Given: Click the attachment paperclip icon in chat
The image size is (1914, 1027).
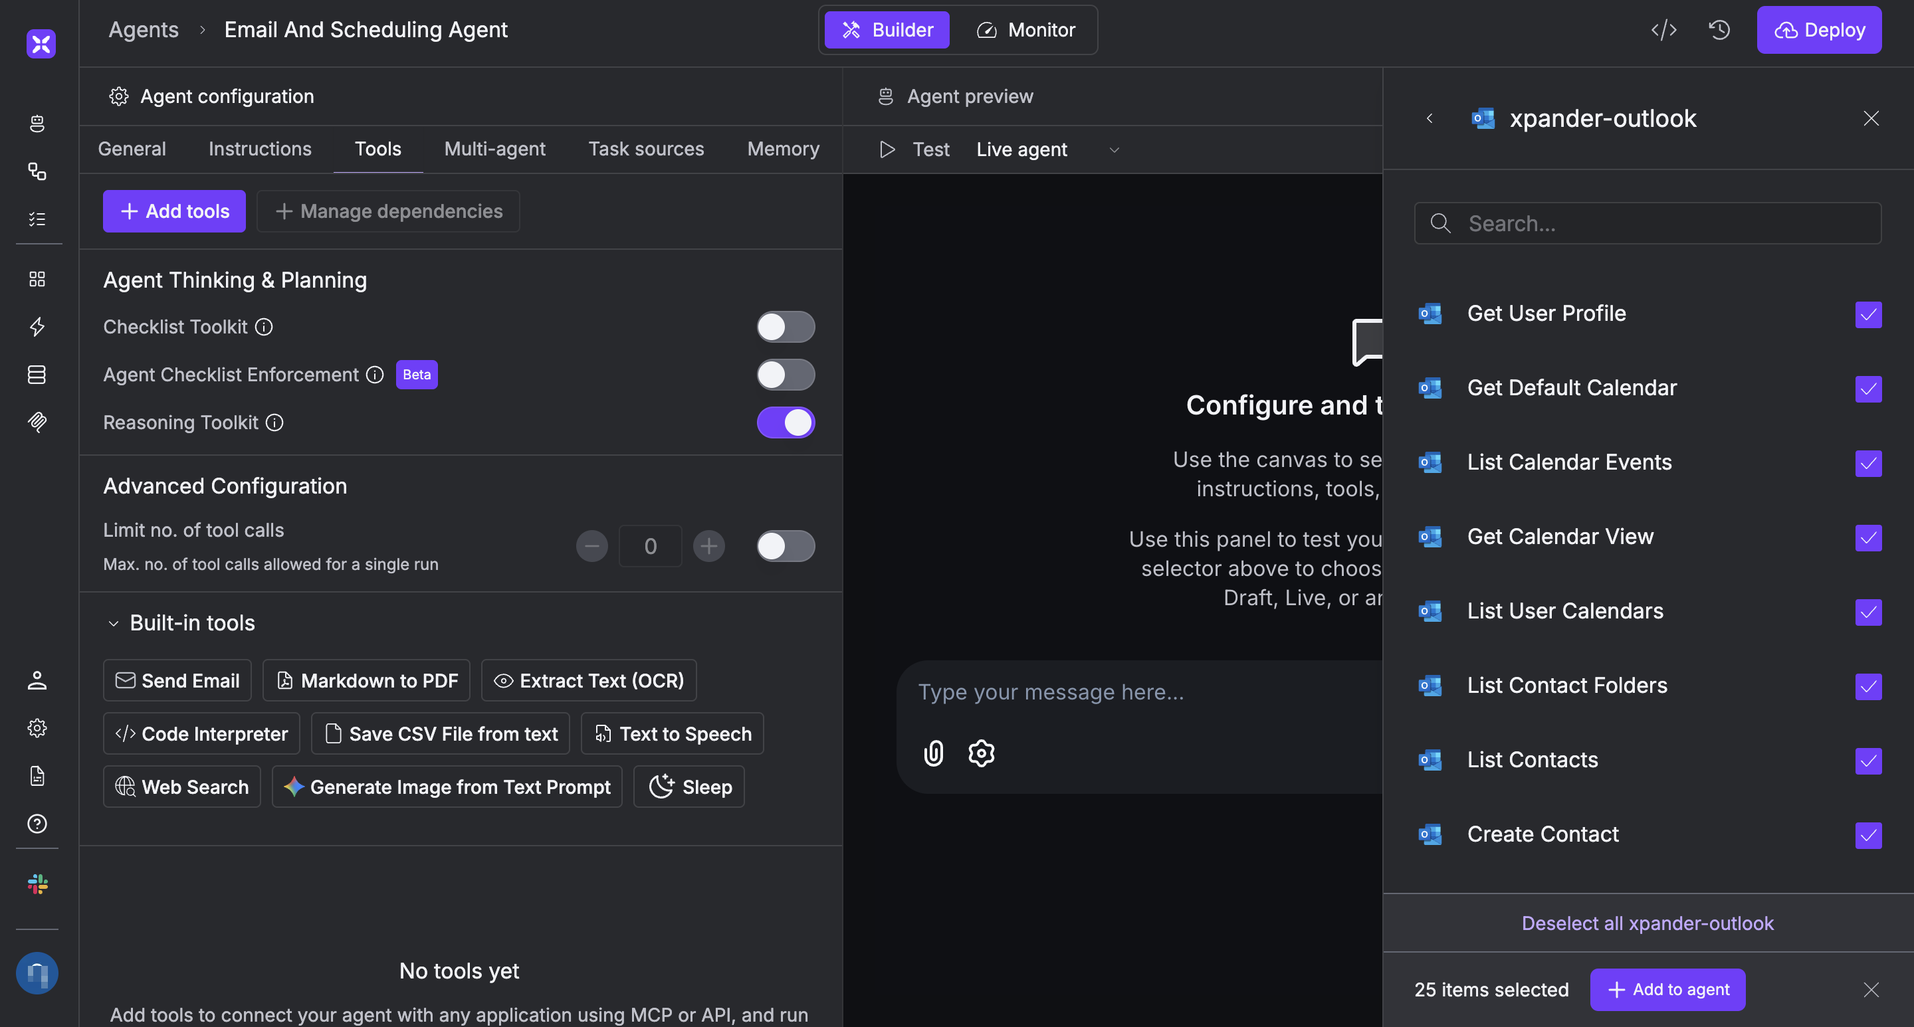Looking at the screenshot, I should 933,753.
